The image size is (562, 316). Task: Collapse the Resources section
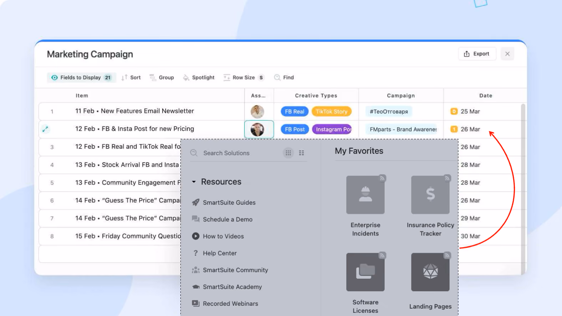pos(194,182)
